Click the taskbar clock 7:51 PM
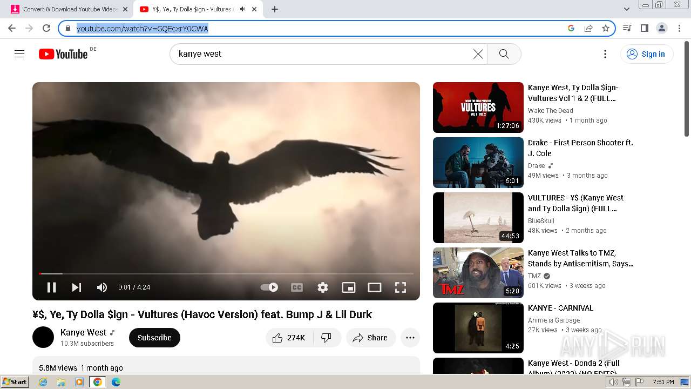The width and height of the screenshot is (691, 389). (663, 382)
